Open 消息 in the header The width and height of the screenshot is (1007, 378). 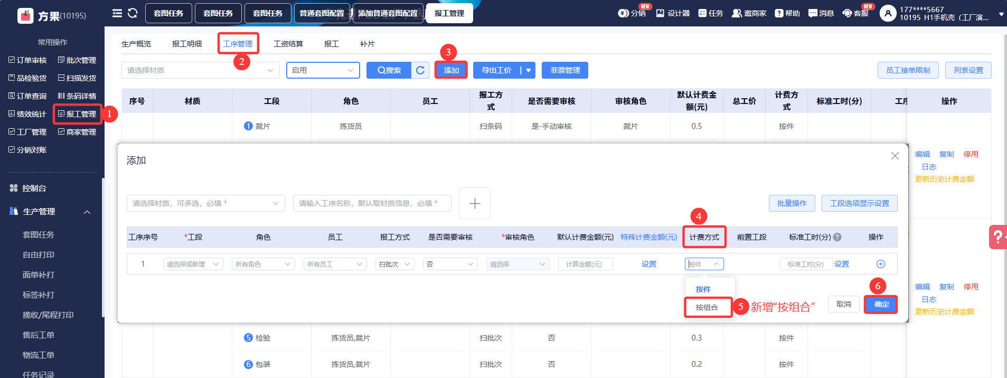point(821,13)
